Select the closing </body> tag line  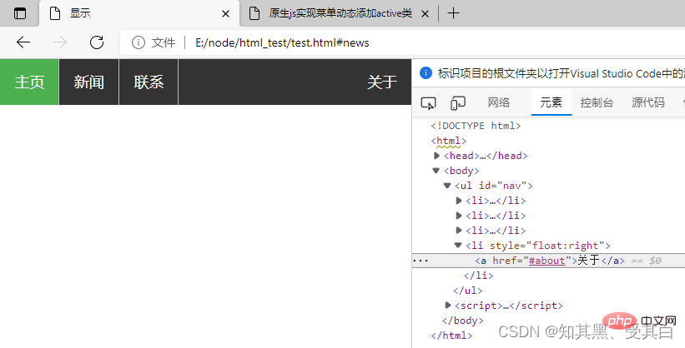click(x=462, y=321)
